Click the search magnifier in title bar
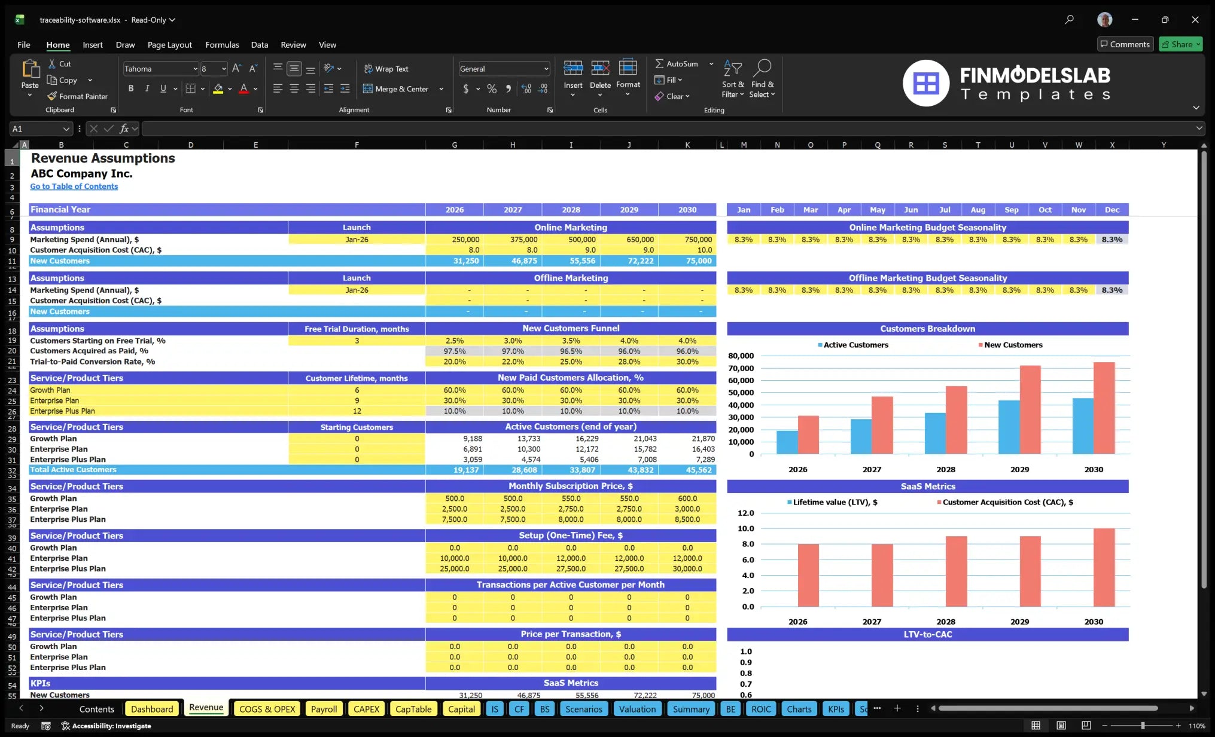1215x737 pixels. [1069, 20]
